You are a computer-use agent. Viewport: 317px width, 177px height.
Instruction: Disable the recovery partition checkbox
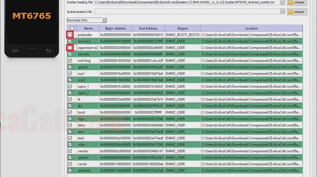pyautogui.click(x=70, y=41)
